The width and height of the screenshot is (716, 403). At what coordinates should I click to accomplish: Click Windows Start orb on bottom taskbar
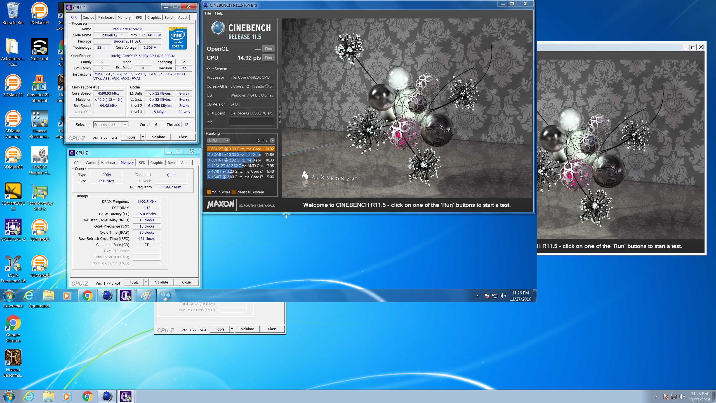pyautogui.click(x=9, y=396)
